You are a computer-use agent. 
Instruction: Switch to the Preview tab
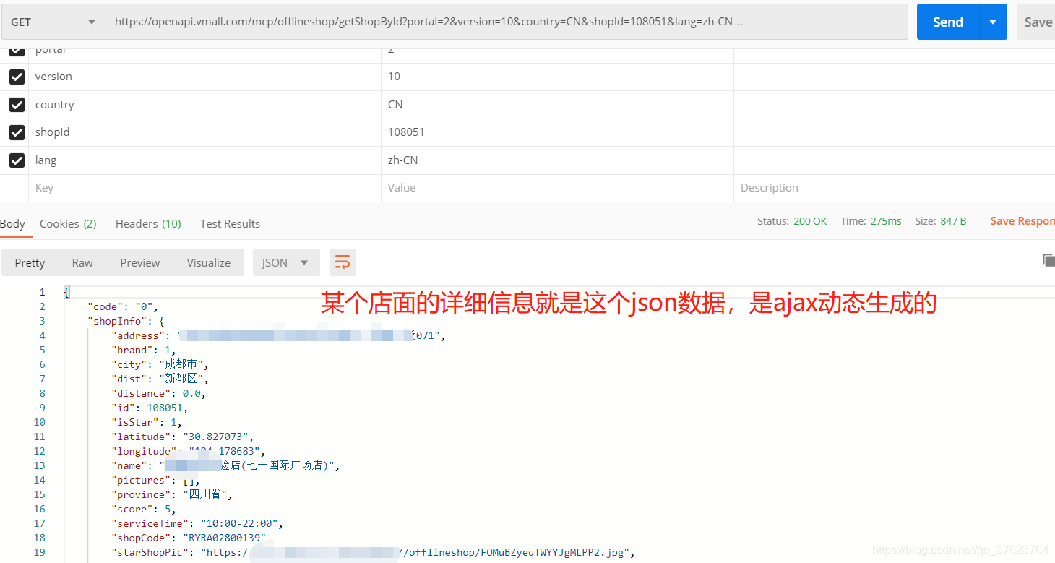139,262
